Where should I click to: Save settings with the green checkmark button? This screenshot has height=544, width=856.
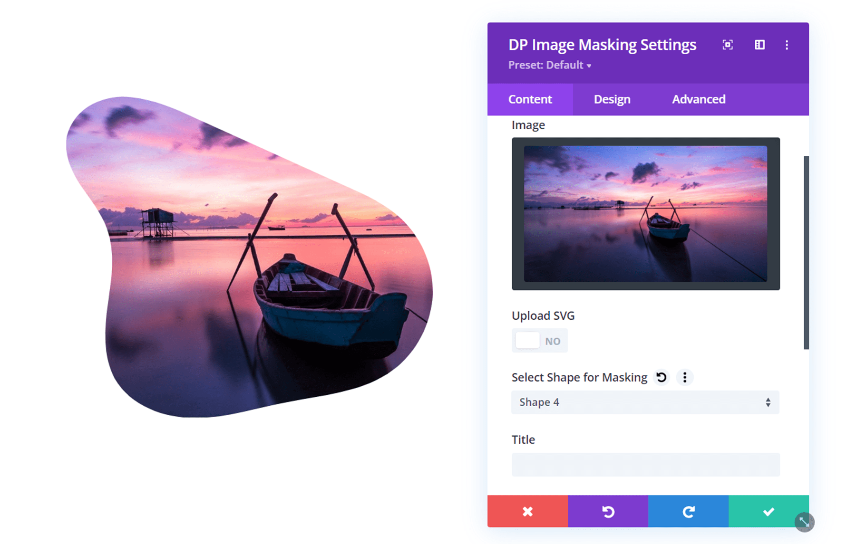point(768,512)
